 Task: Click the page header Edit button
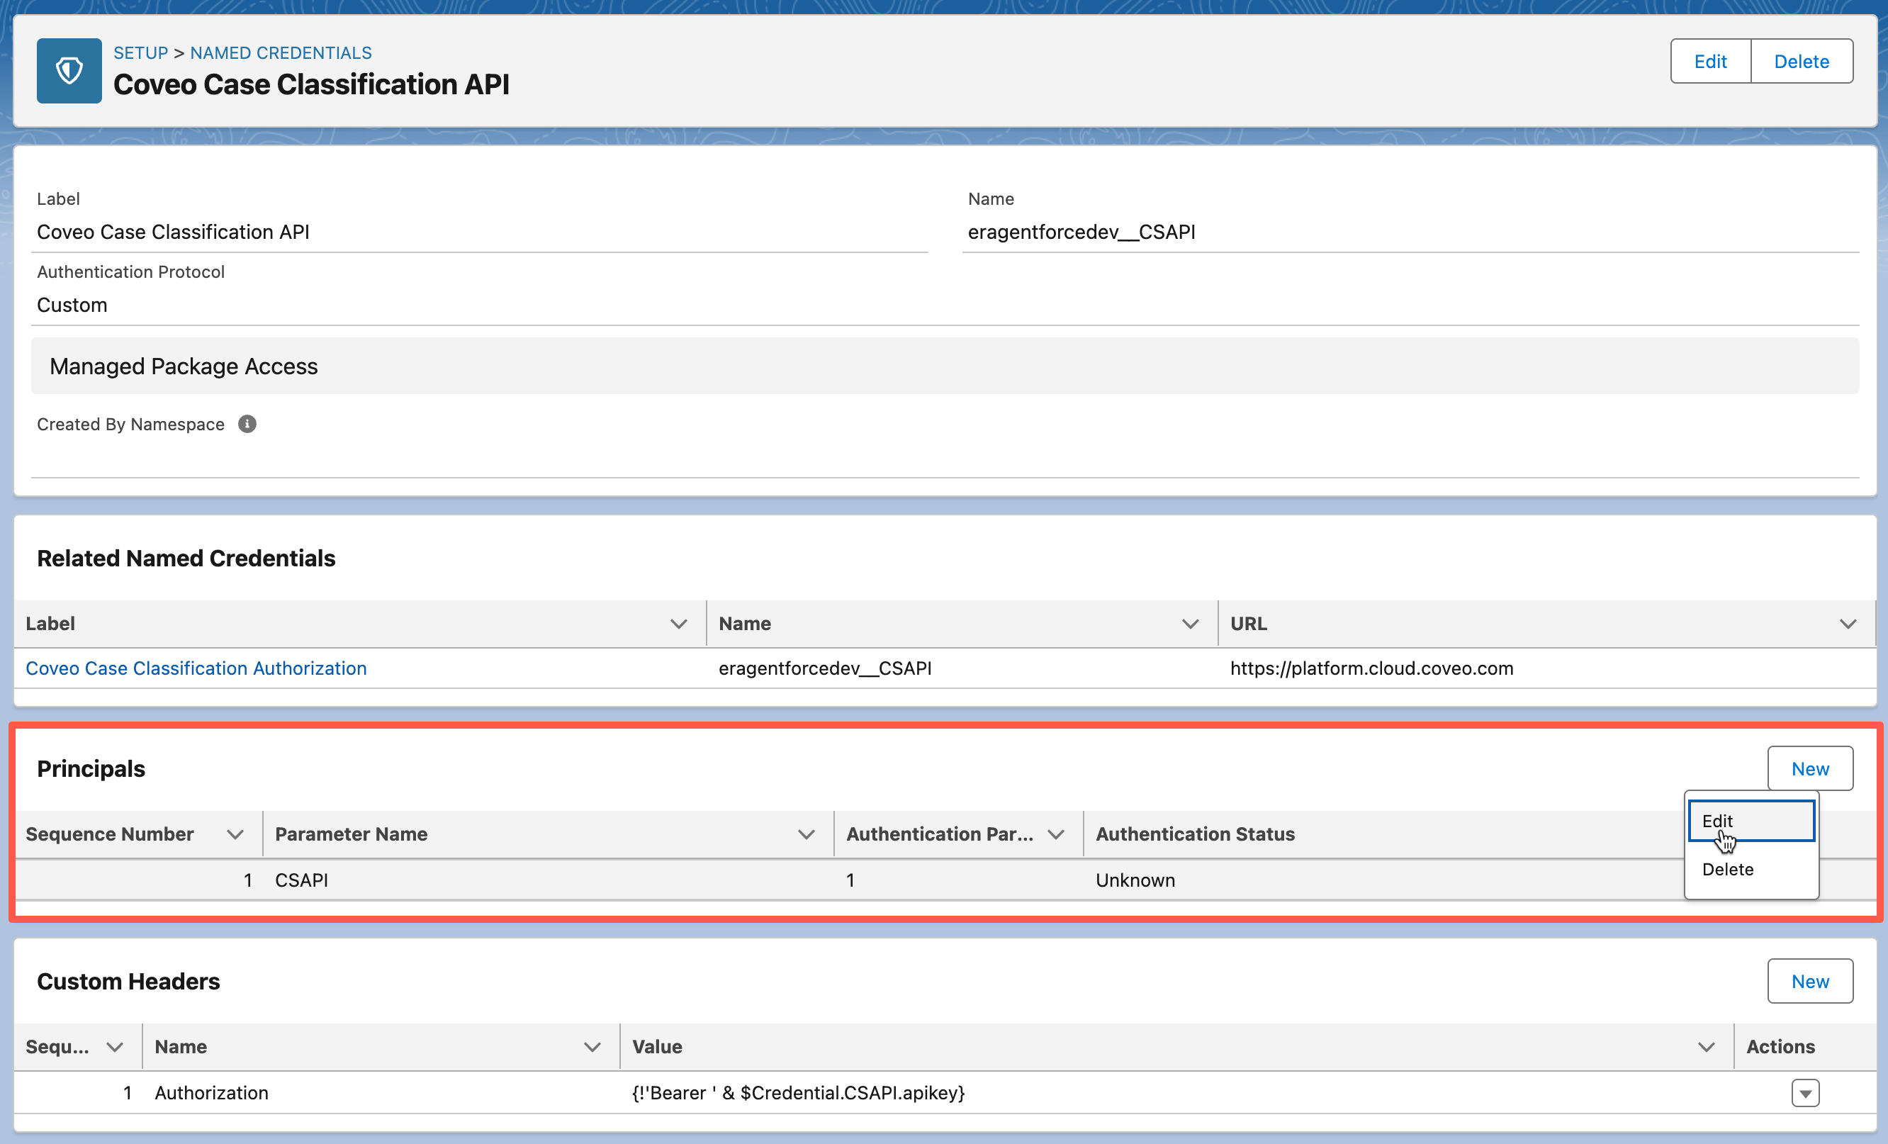click(x=1710, y=61)
